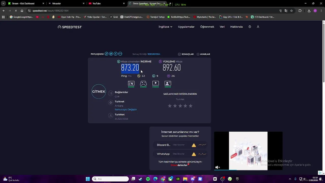Viewport: 325px width, 183px height.
Task: Expand the İngilizce language dropdown
Action: (165, 27)
